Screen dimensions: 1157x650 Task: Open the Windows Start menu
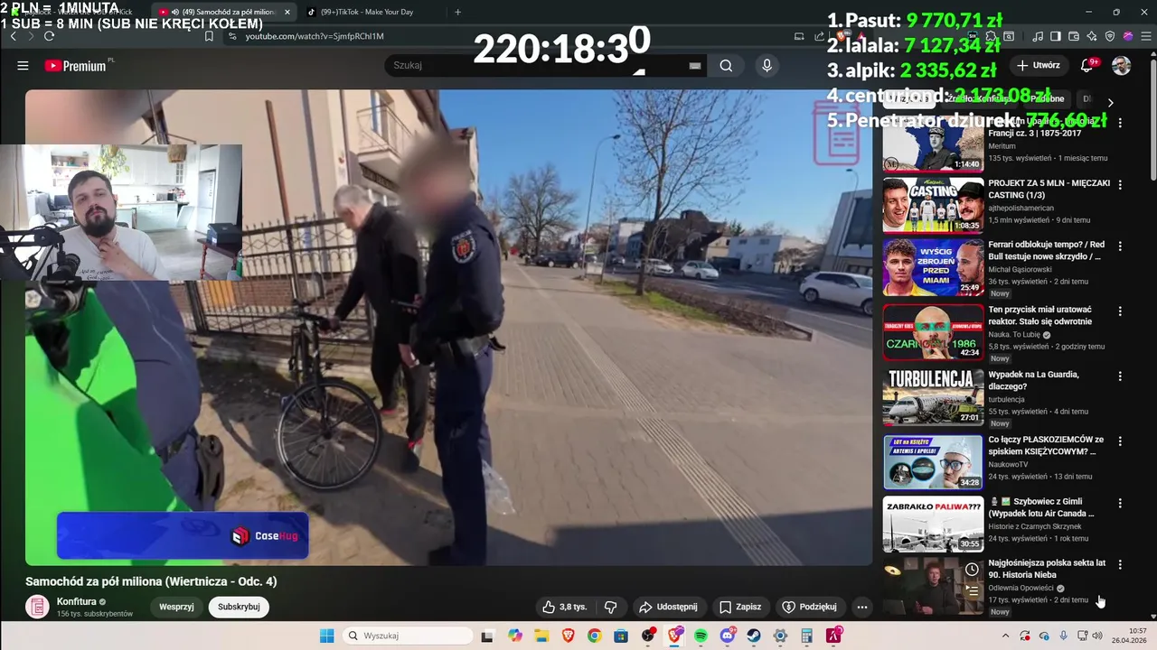[327, 636]
